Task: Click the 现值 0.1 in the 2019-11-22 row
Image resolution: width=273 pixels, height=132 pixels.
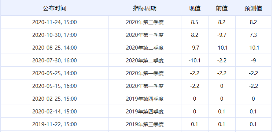Action: point(195,124)
